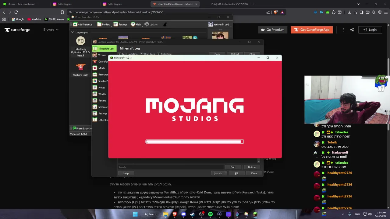The image size is (390, 219).
Task: Click the bookmark icon in address bar
Action: (62, 12)
